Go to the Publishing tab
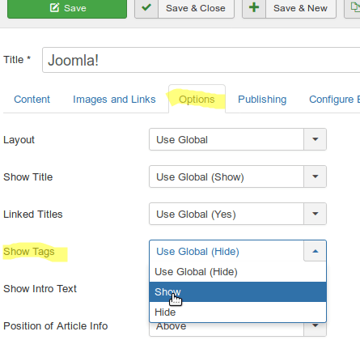 (262, 100)
